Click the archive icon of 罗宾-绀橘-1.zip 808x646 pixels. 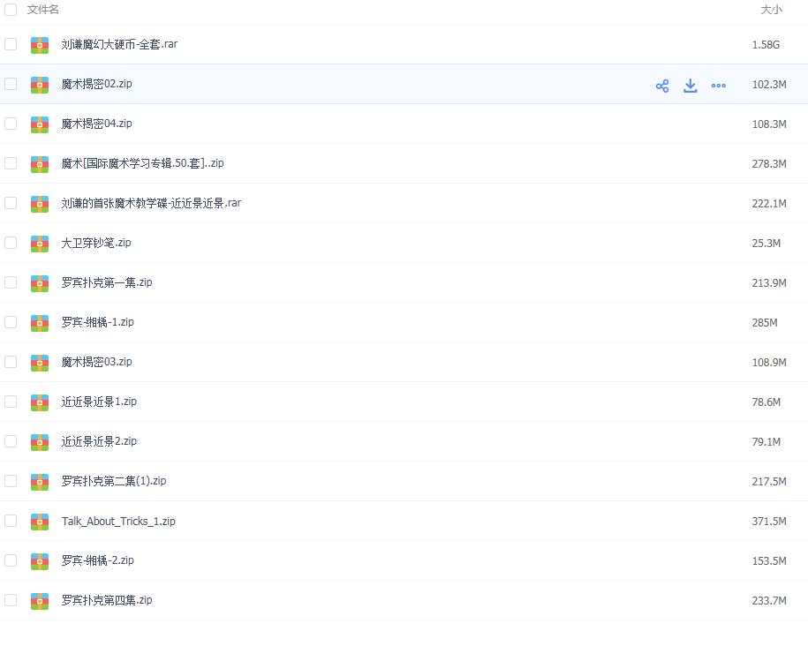(x=40, y=323)
